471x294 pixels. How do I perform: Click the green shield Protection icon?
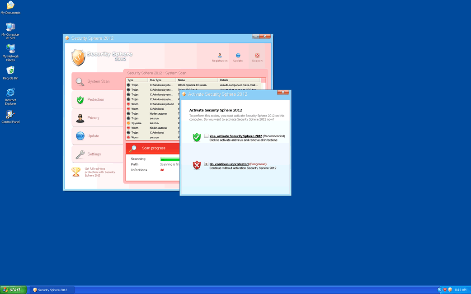(x=80, y=100)
